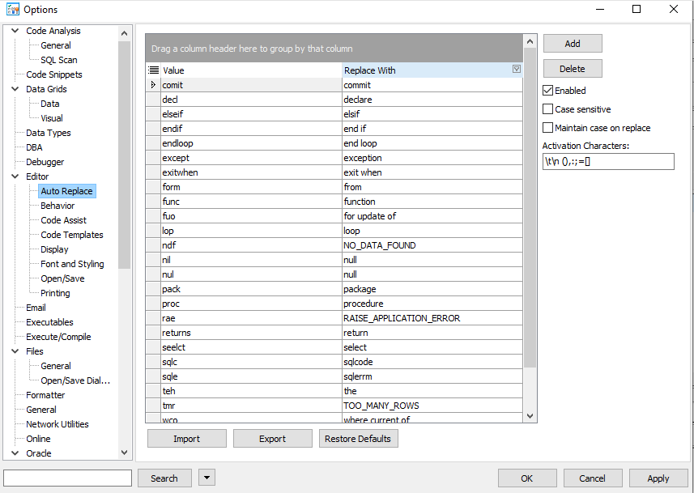Open the Replace With column filter icon

(516, 69)
